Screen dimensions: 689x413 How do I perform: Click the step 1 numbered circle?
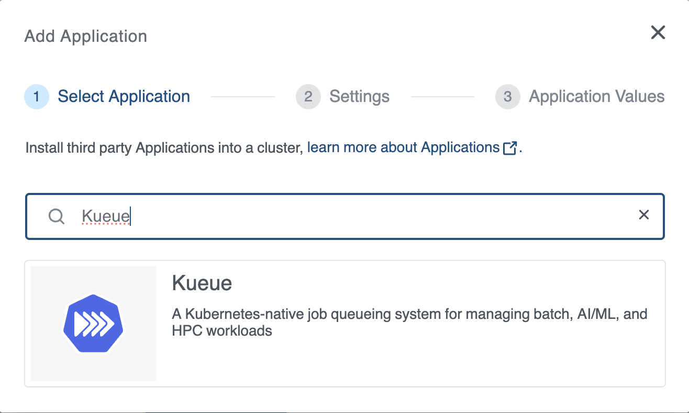click(36, 96)
